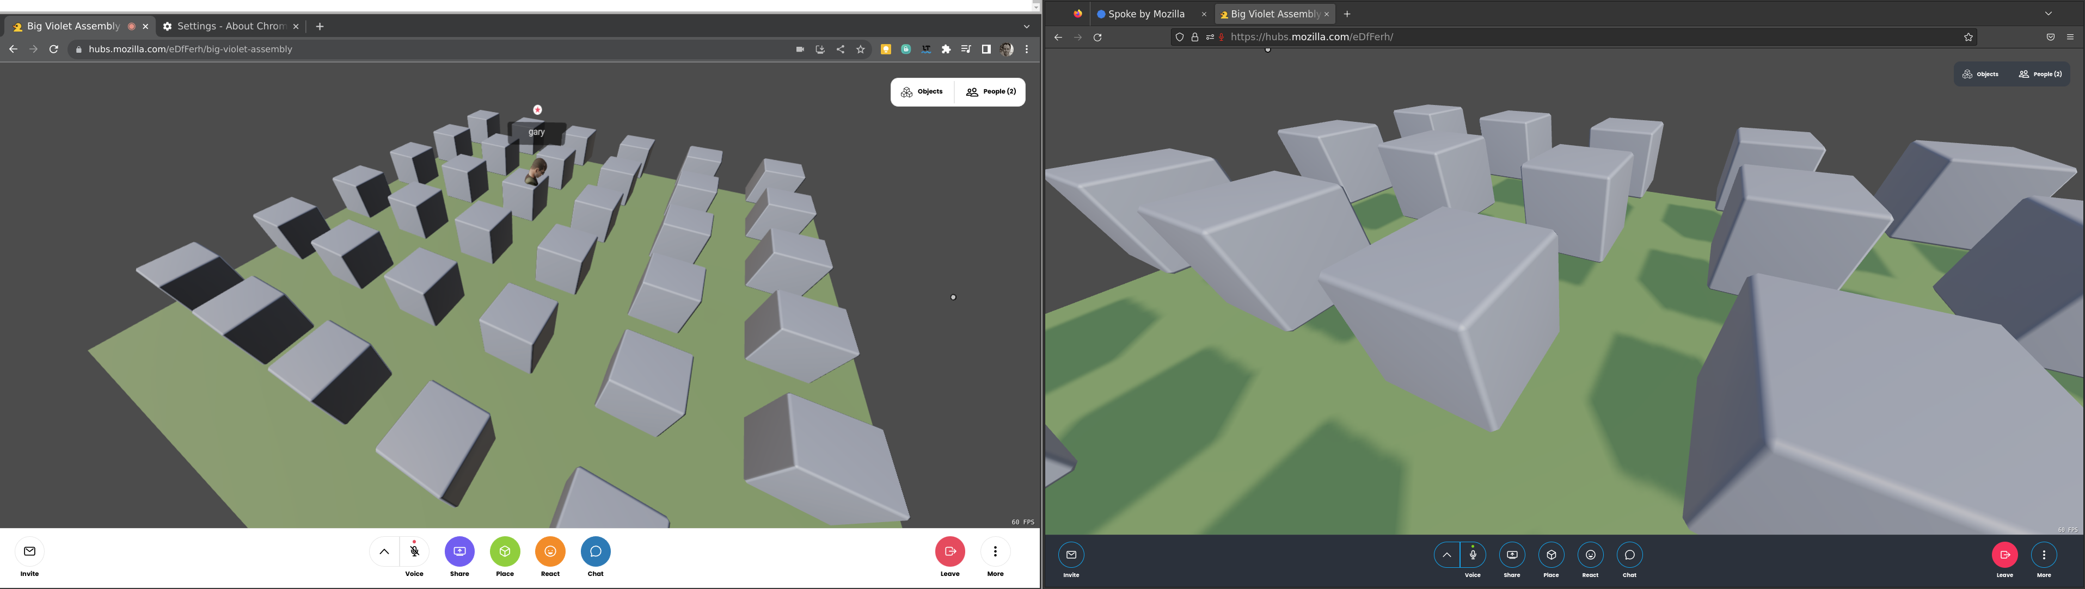This screenshot has width=2085, height=589.
Task: Open the Objects list in Firefox Hubs window
Action: pyautogui.click(x=1980, y=75)
